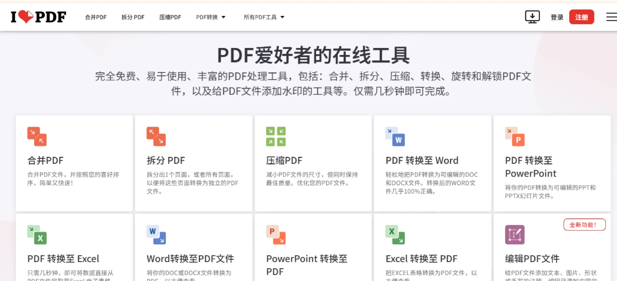
Task: Click the red 注册 sign-up button
Action: pyautogui.click(x=582, y=17)
